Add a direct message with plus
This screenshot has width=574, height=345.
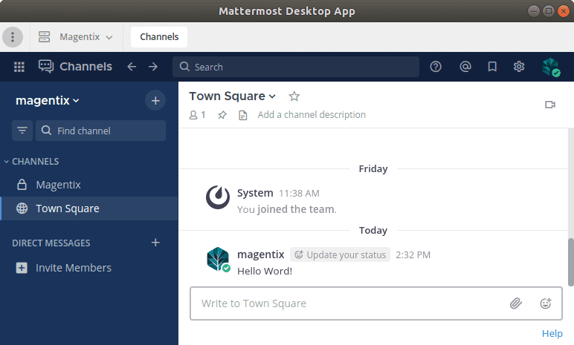point(155,243)
